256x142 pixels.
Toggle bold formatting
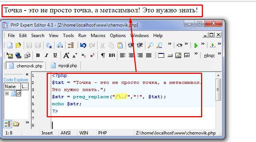coord(38,55)
